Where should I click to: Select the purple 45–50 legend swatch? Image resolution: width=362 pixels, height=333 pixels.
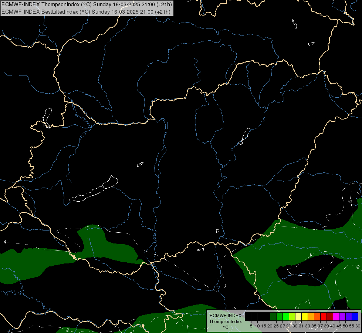(x=342, y=316)
